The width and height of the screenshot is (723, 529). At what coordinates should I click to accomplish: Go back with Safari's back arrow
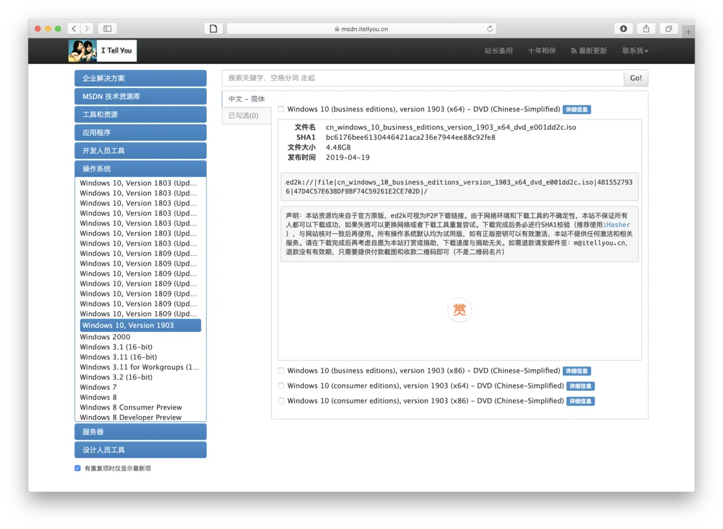[x=74, y=29]
